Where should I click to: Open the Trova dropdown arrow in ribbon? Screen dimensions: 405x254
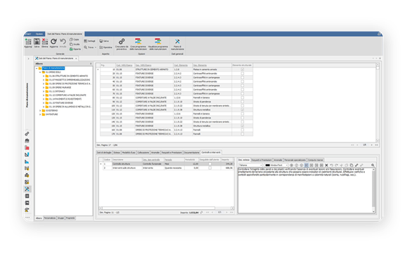(96, 48)
